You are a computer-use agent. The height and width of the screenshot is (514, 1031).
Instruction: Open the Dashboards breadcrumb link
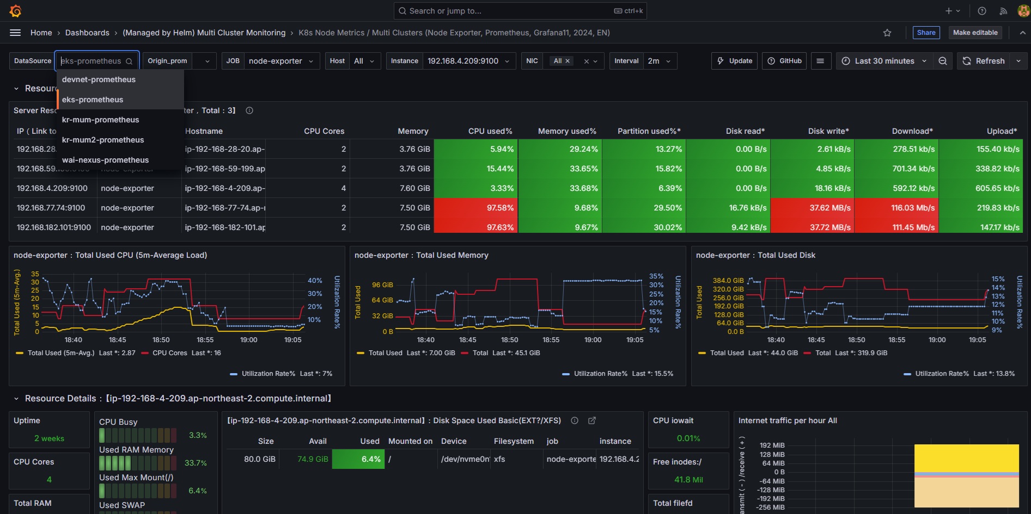(x=87, y=33)
